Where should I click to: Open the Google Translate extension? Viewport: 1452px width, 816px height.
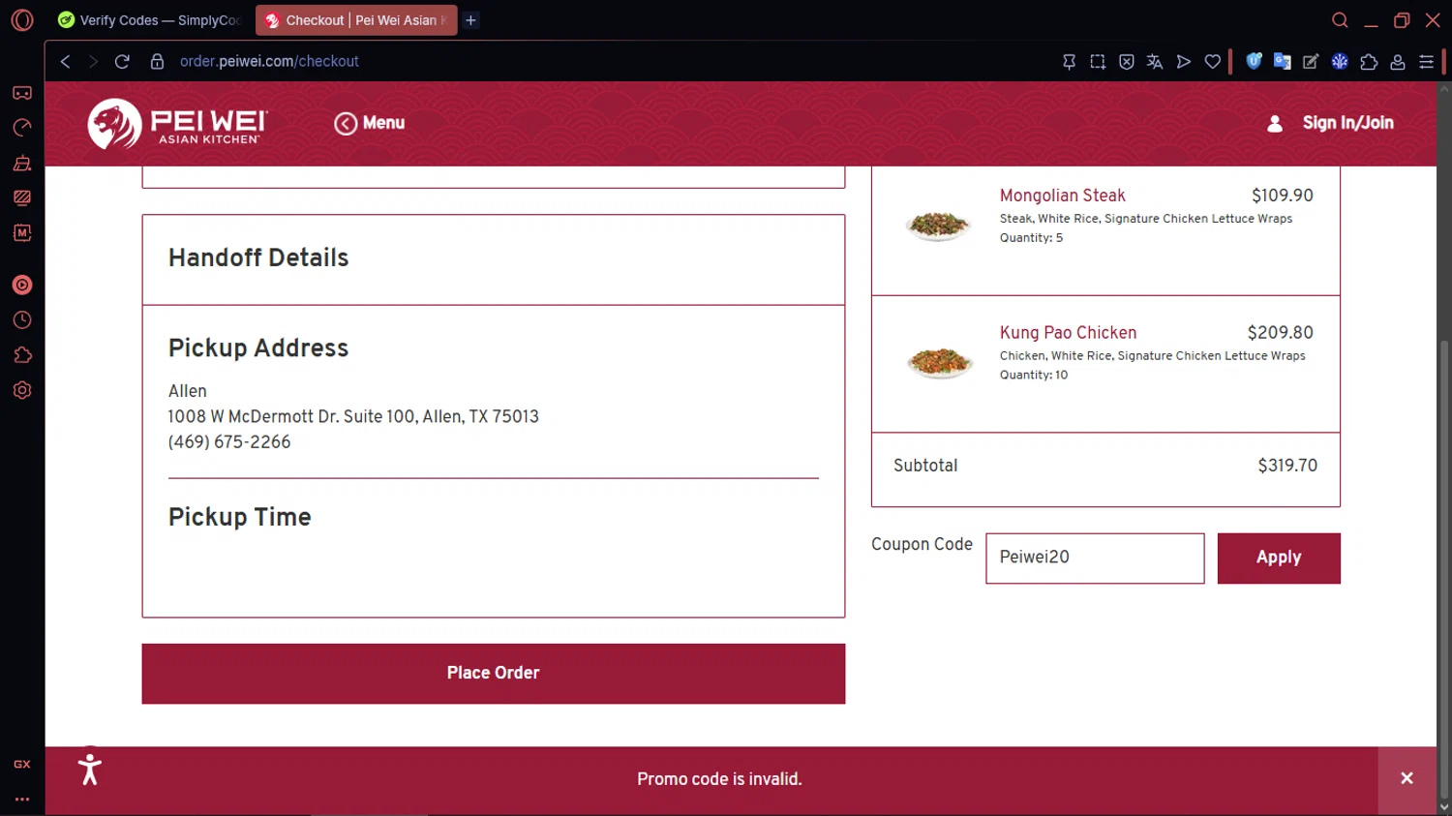pos(1283,61)
